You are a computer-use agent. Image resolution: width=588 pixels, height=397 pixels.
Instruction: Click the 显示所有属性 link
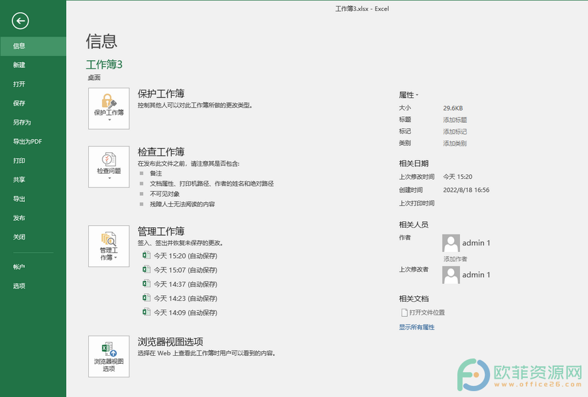[x=417, y=327]
